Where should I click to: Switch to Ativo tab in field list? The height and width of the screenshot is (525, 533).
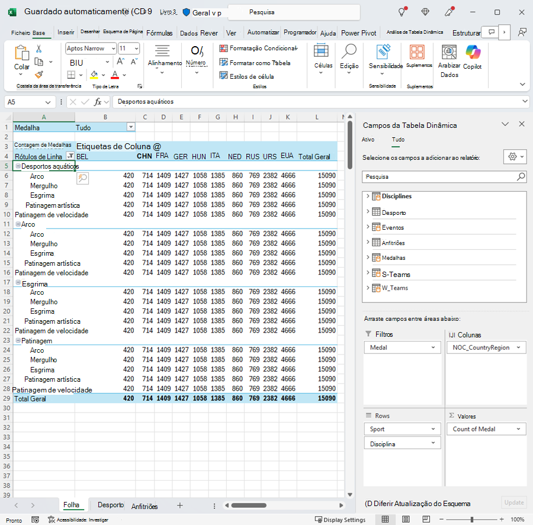[x=368, y=139]
